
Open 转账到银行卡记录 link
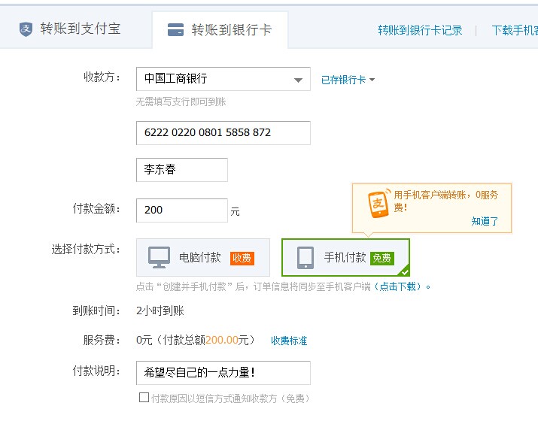click(420, 31)
